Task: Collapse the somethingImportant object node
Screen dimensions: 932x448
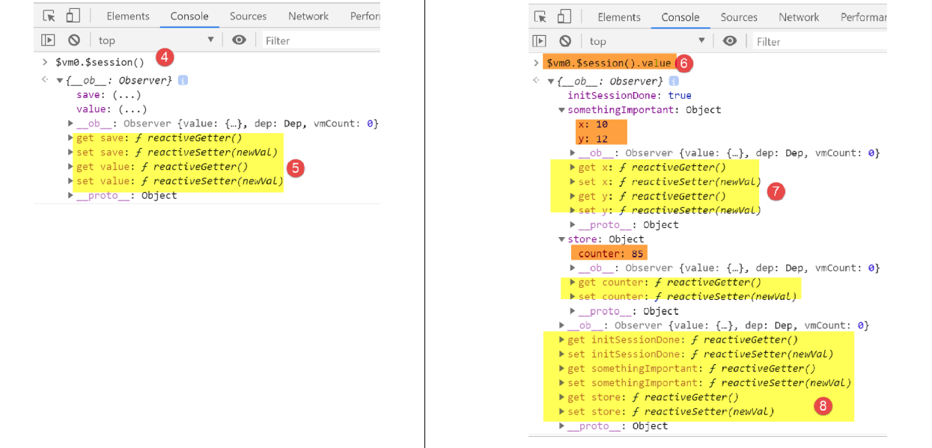Action: [x=561, y=110]
